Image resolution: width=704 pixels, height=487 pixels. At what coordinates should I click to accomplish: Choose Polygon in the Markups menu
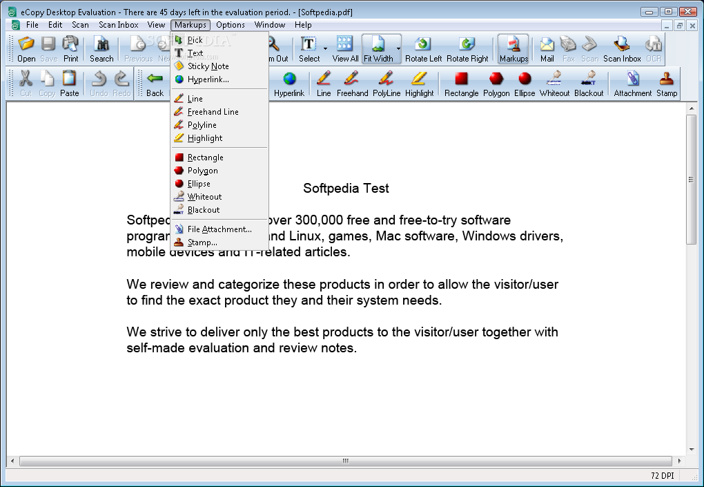[219, 171]
